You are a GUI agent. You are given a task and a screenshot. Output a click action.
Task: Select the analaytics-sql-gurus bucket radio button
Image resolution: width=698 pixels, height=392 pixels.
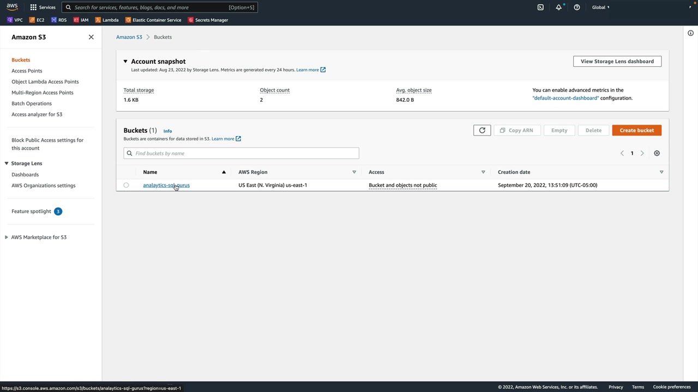[x=126, y=185]
